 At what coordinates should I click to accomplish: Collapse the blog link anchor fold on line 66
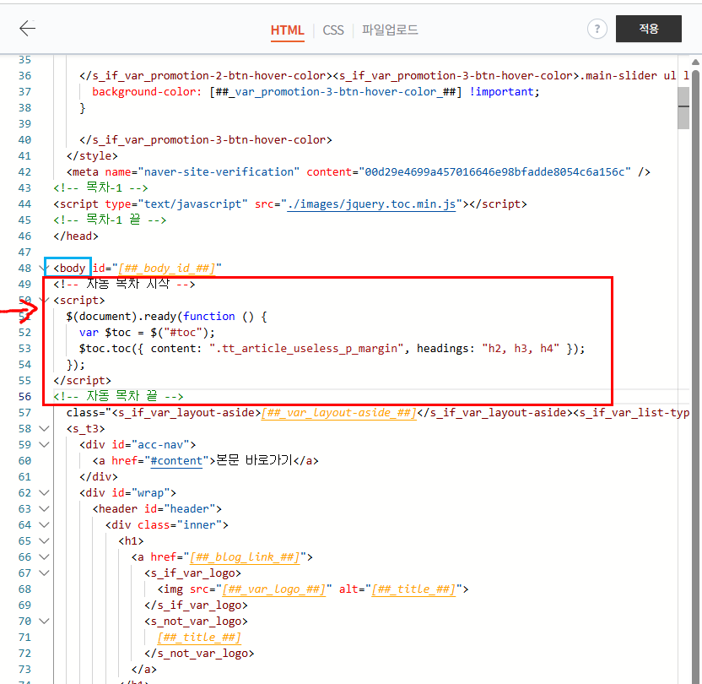[44, 556]
